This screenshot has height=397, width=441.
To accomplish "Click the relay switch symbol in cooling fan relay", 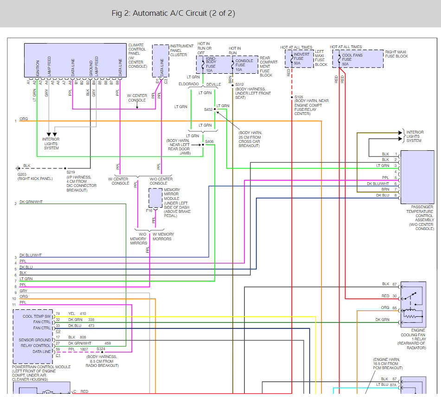I will pos(410,296).
